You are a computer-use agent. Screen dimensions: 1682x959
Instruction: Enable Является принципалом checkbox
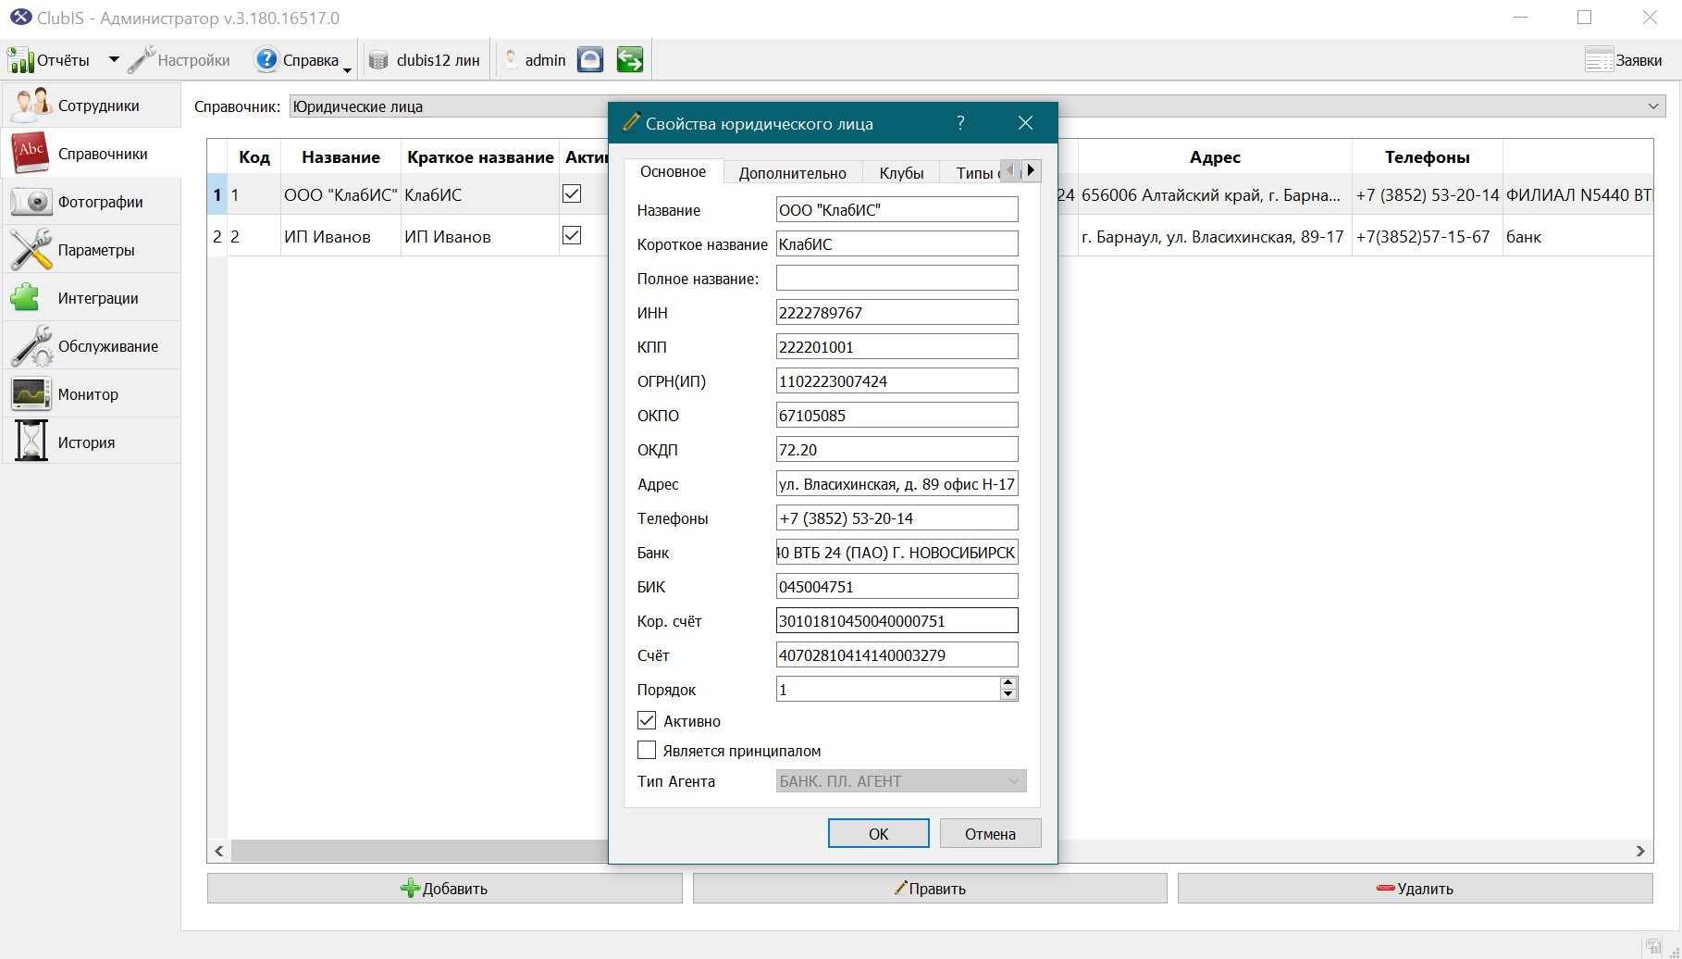pos(647,750)
